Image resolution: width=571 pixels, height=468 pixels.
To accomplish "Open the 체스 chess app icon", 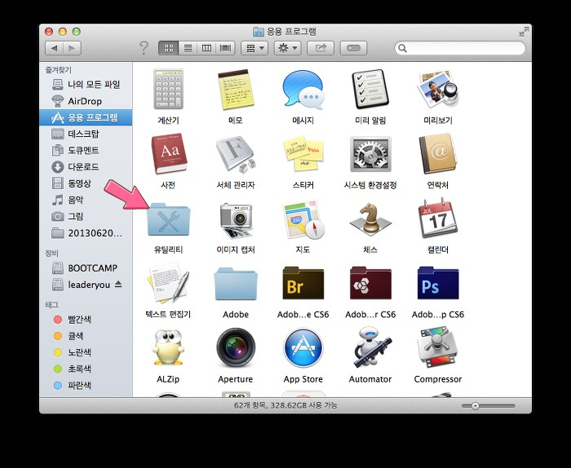I will (x=370, y=219).
